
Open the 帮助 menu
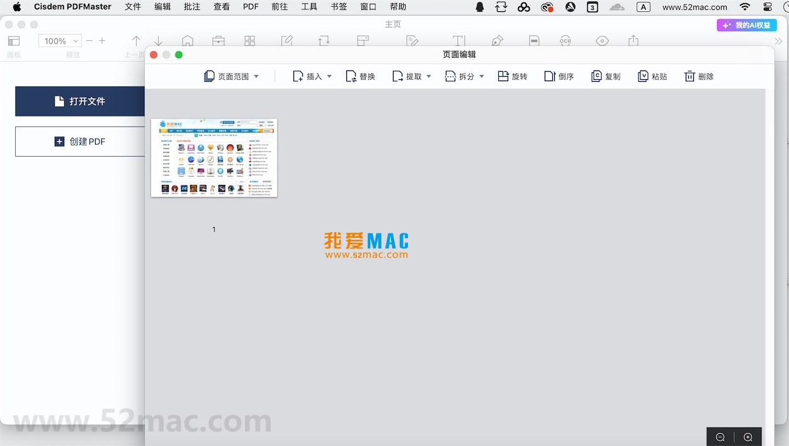(398, 7)
